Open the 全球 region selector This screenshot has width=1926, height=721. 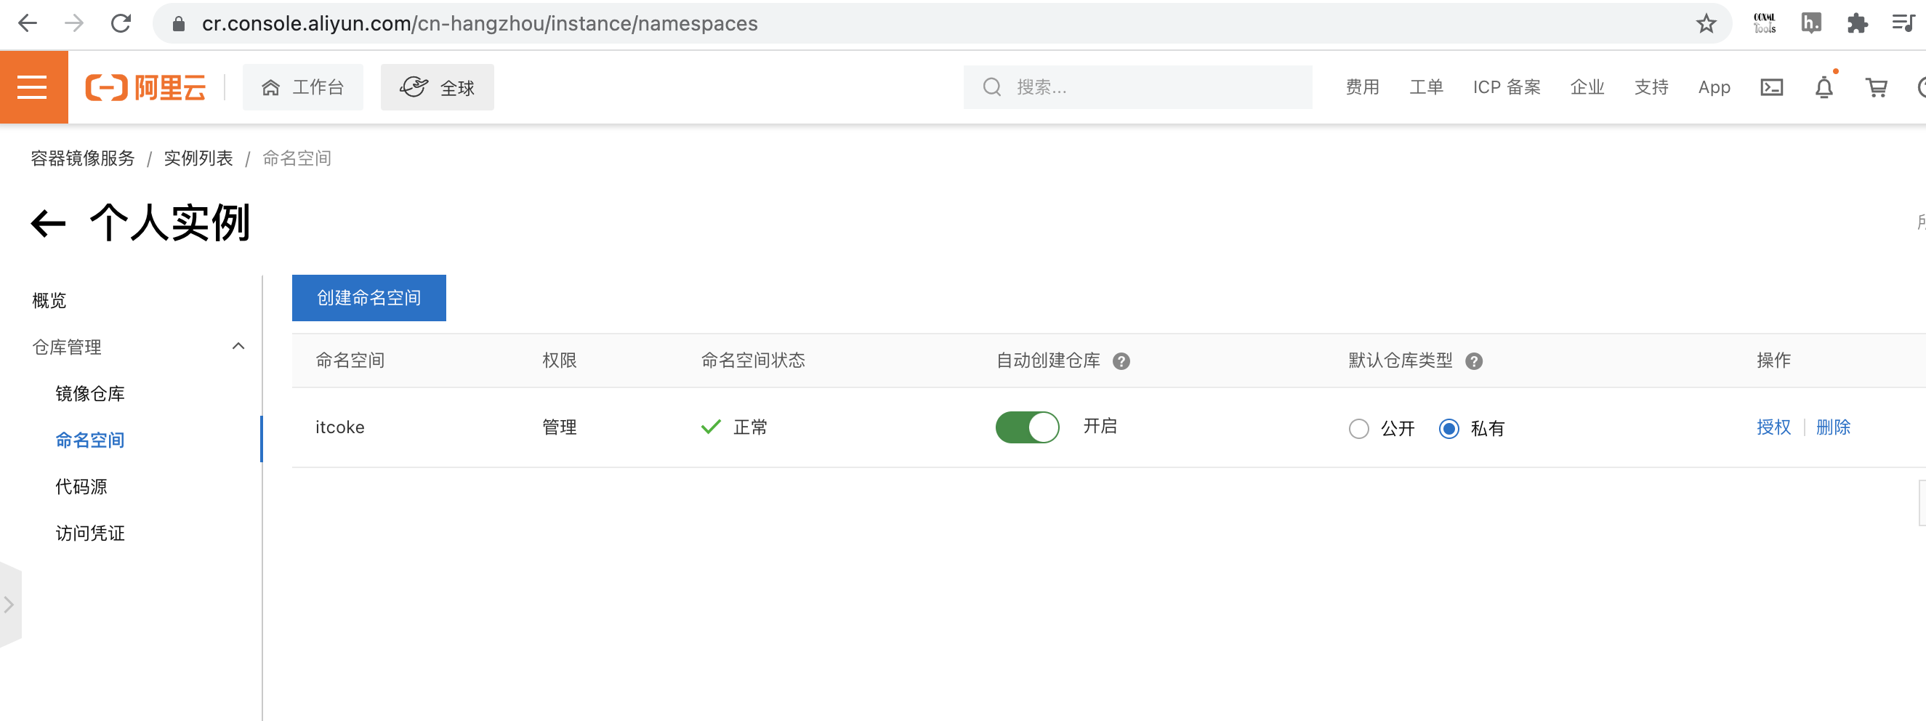[x=437, y=87]
